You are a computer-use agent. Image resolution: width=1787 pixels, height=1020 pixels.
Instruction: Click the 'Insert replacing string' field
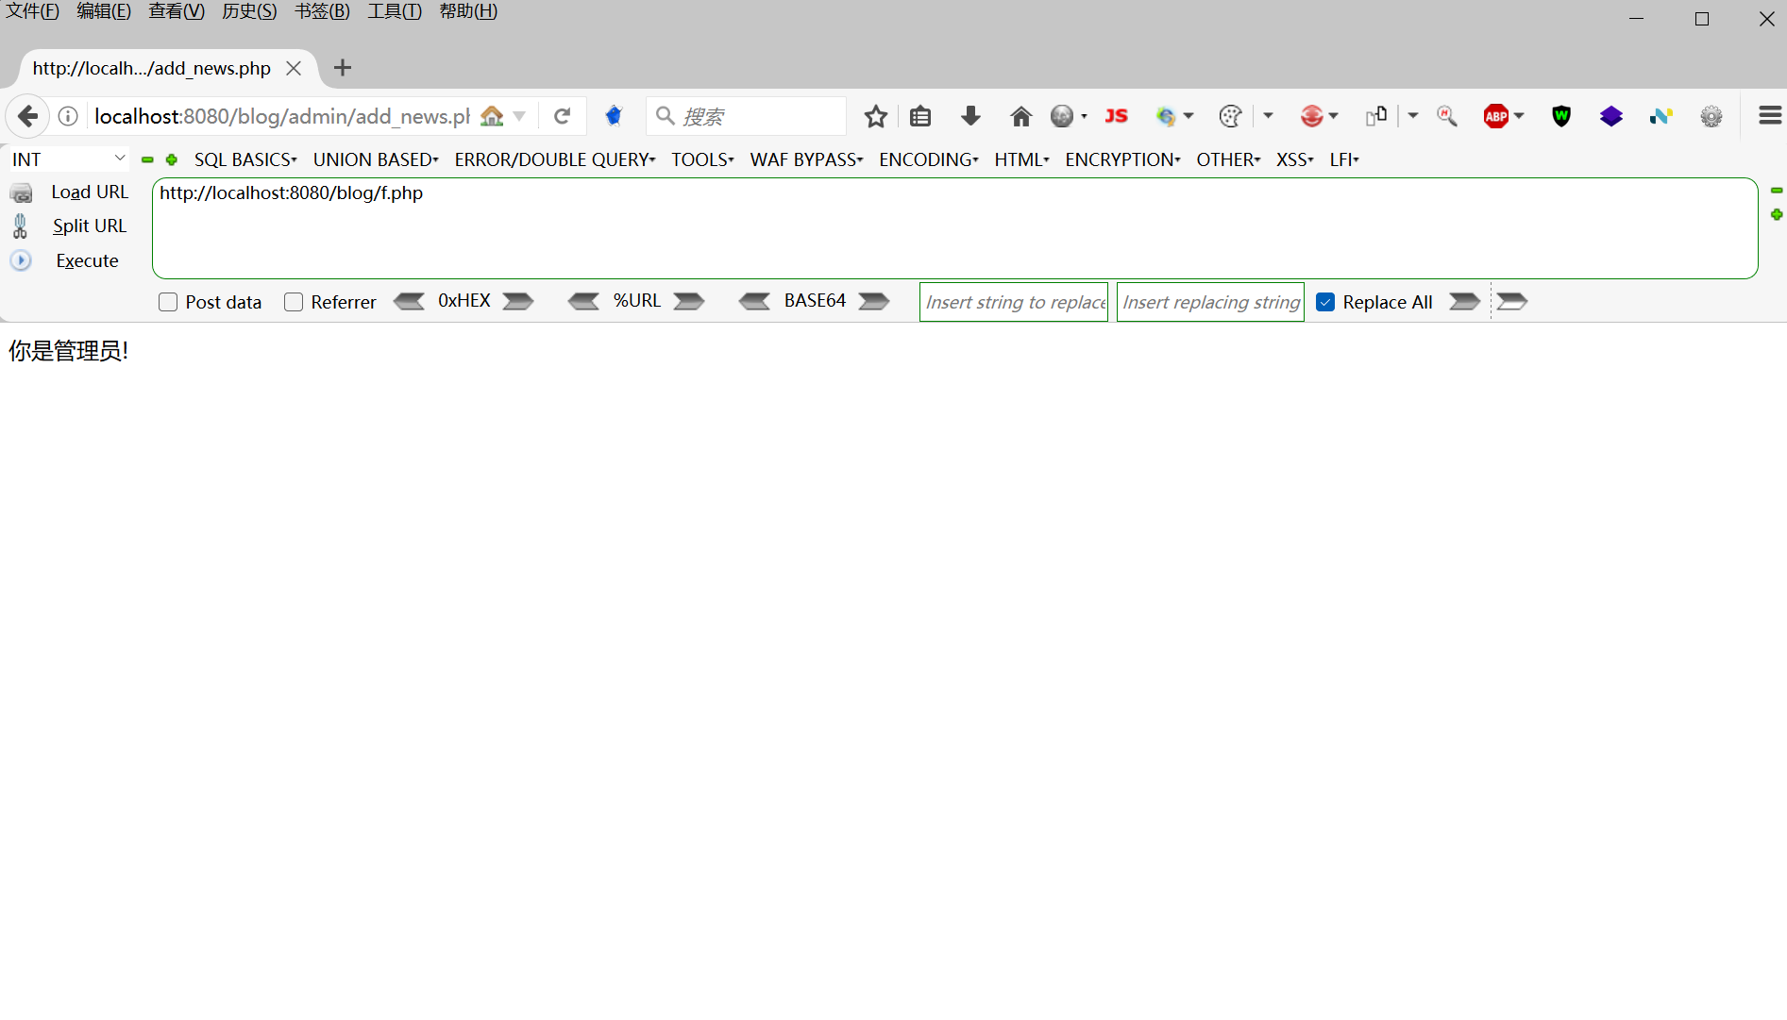pyautogui.click(x=1210, y=302)
